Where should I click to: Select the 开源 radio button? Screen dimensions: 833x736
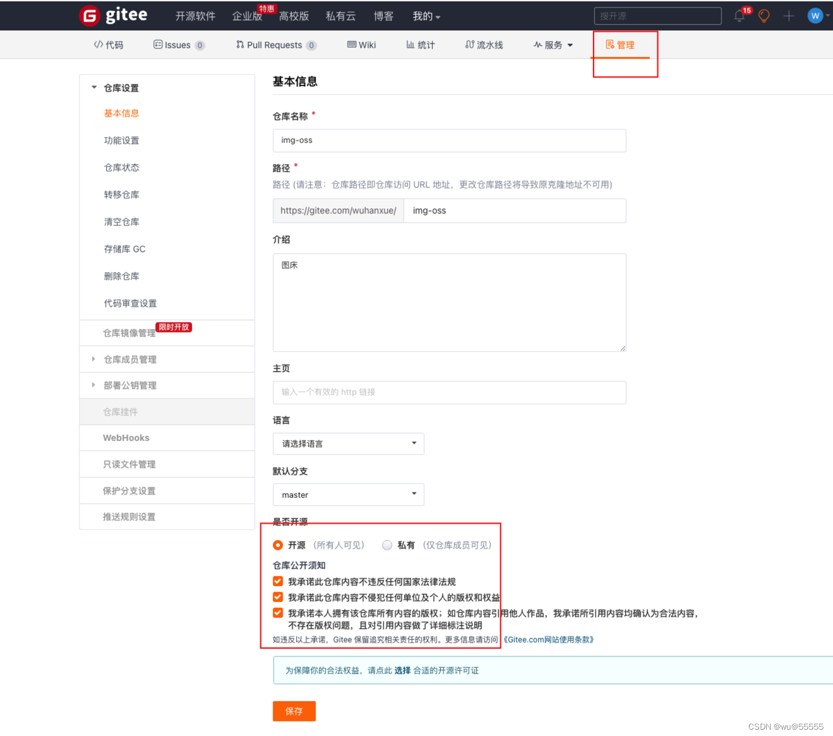coord(278,545)
